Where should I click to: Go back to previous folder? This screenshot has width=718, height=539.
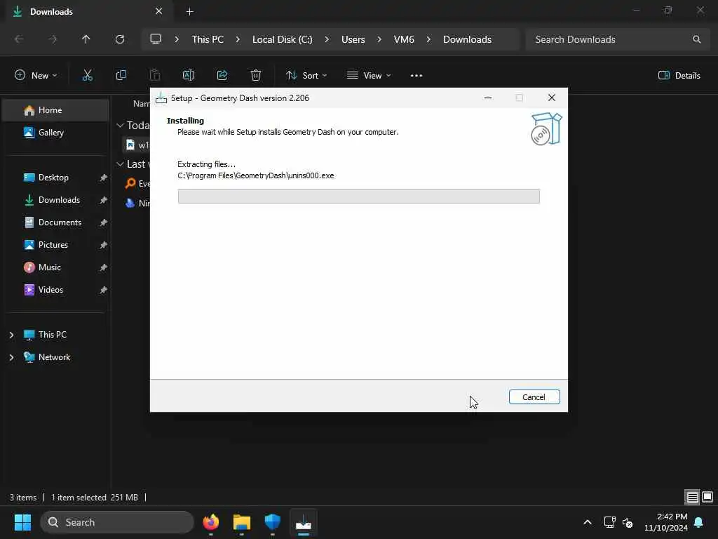tap(19, 39)
